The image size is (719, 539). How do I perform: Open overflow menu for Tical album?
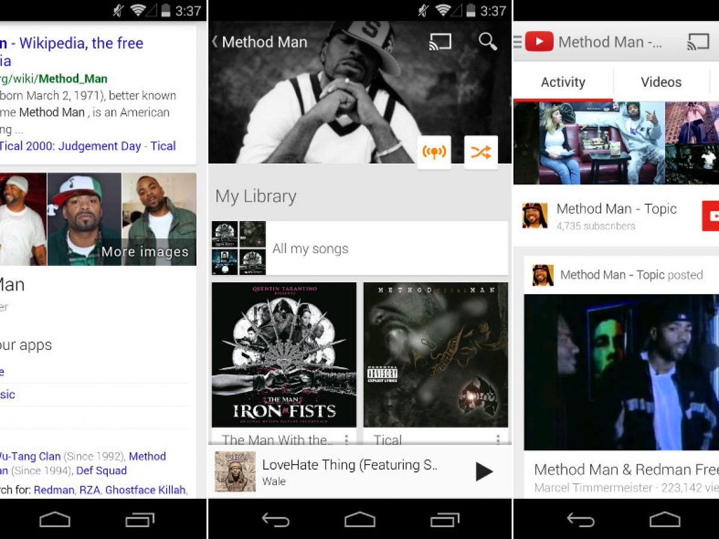point(498,440)
